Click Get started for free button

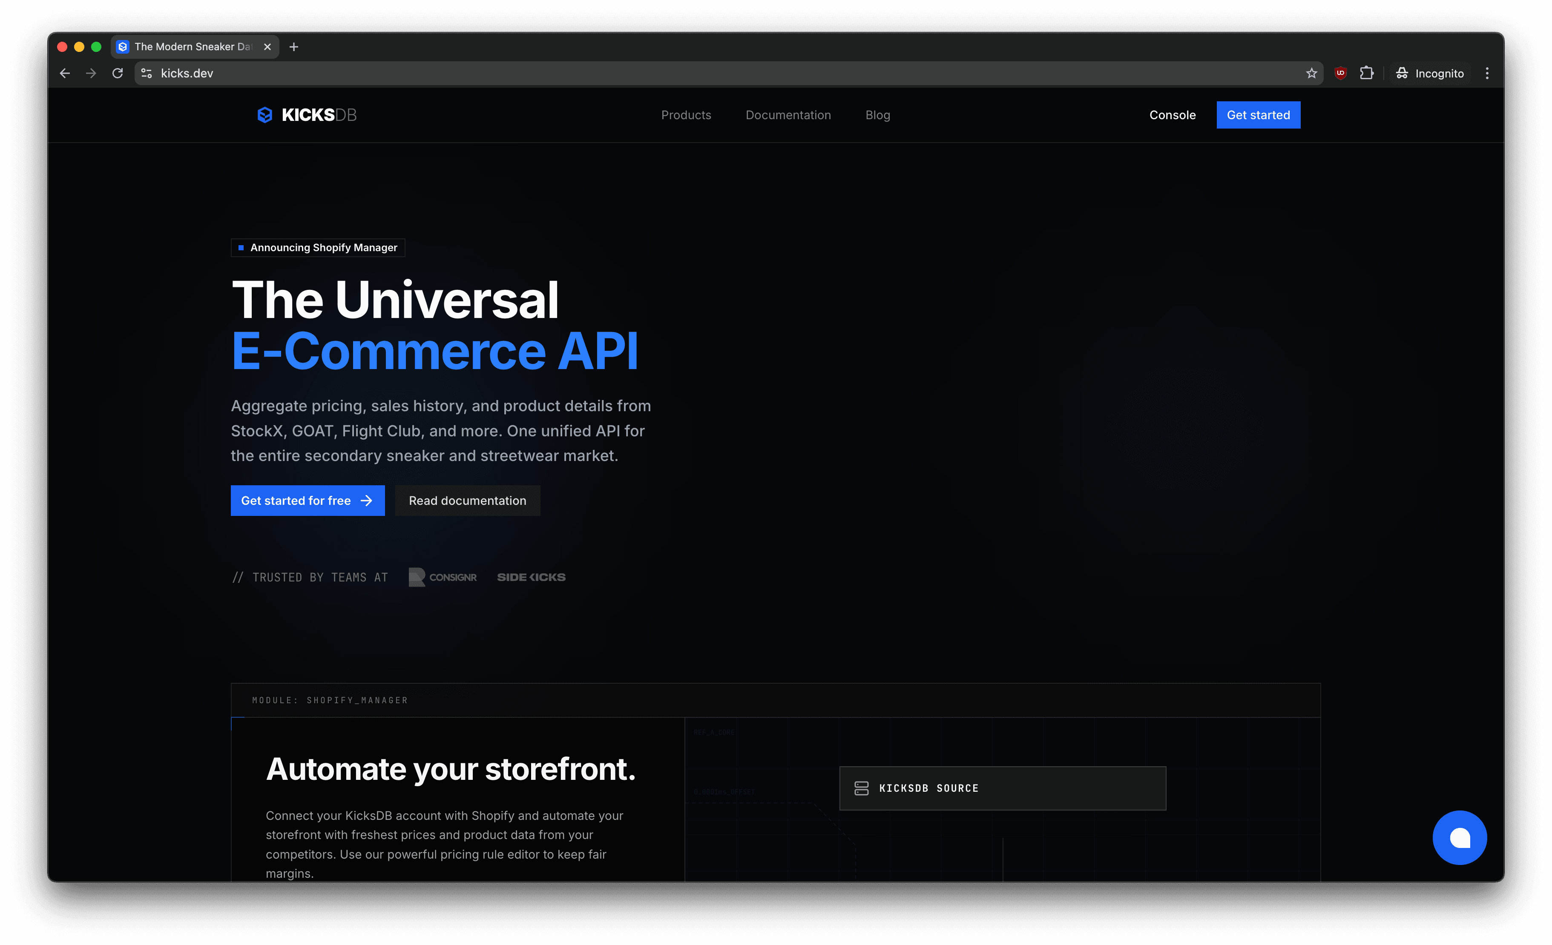pyautogui.click(x=308, y=501)
